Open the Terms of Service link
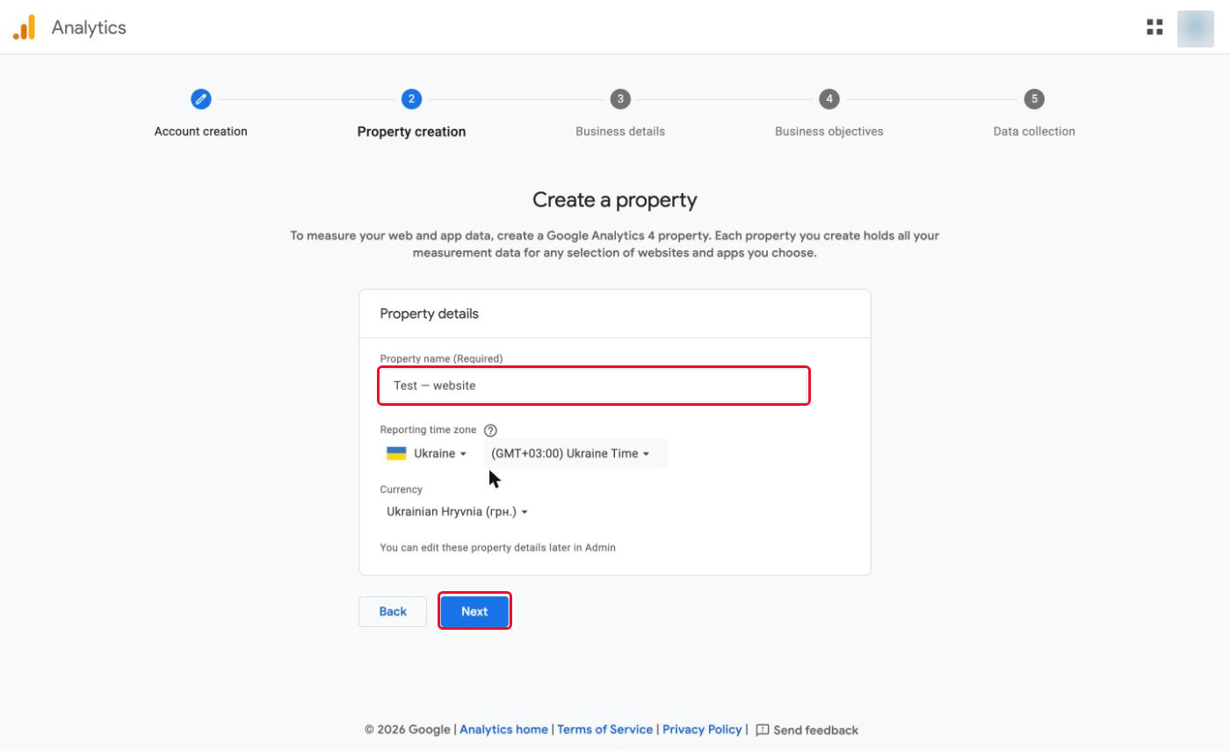 [605, 730]
